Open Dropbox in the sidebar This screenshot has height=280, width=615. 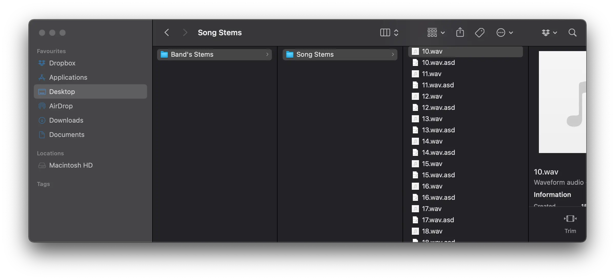click(62, 63)
